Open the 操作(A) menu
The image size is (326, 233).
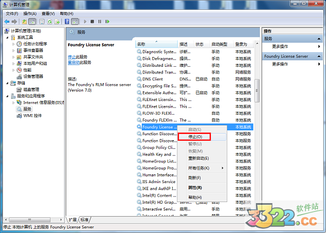click(30, 14)
